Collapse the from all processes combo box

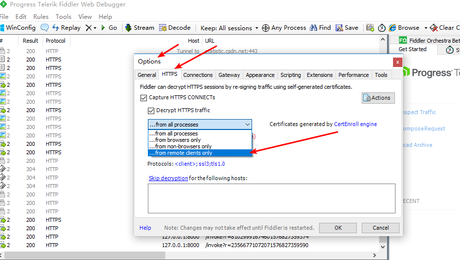(x=248, y=125)
